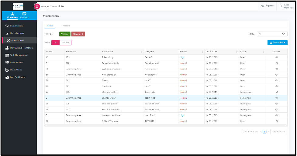The width and height of the screenshot is (297, 156).
Task: Click the Report Issue button
Action: tap(277, 42)
